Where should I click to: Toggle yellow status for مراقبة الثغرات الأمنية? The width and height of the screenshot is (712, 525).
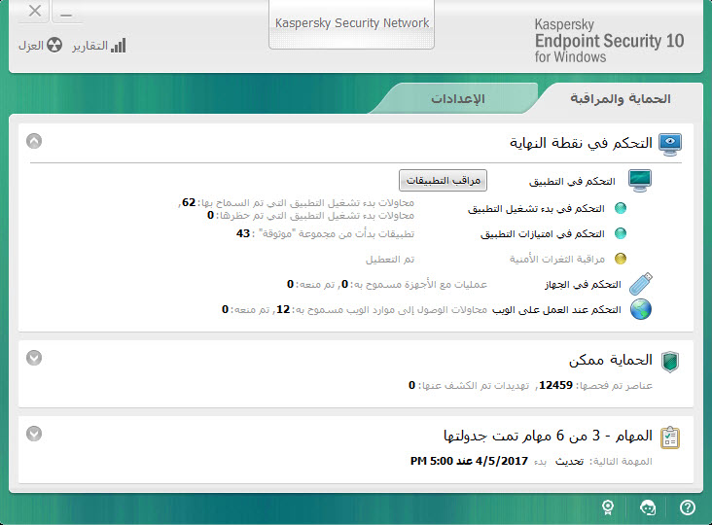pyautogui.click(x=621, y=259)
